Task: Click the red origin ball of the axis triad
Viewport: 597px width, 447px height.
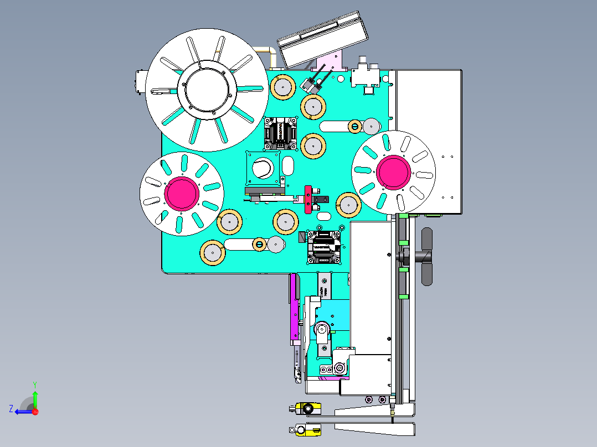Action: coord(35,412)
